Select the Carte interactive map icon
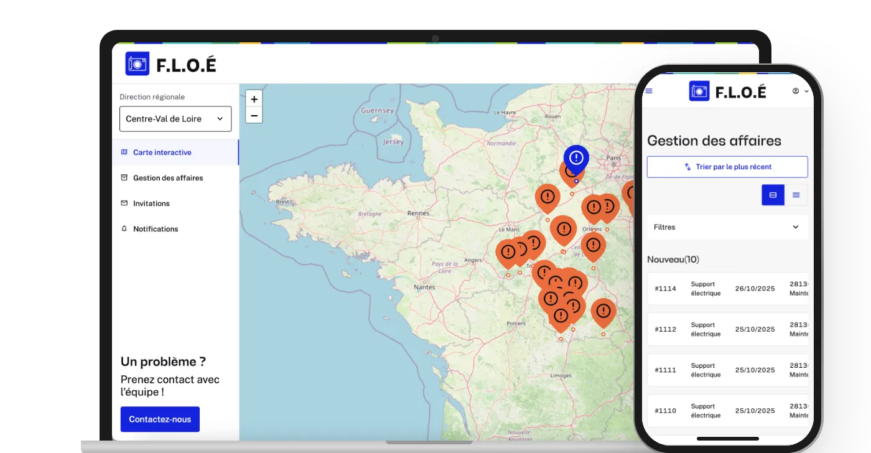The height and width of the screenshot is (453, 871). 124,152
